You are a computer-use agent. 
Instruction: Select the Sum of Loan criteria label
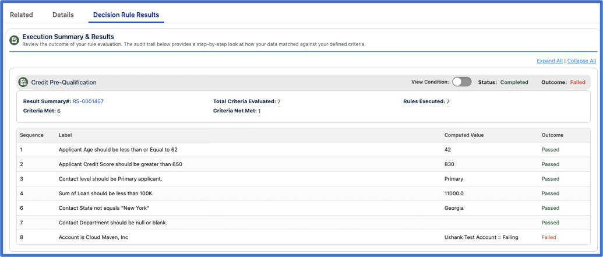coord(106,193)
